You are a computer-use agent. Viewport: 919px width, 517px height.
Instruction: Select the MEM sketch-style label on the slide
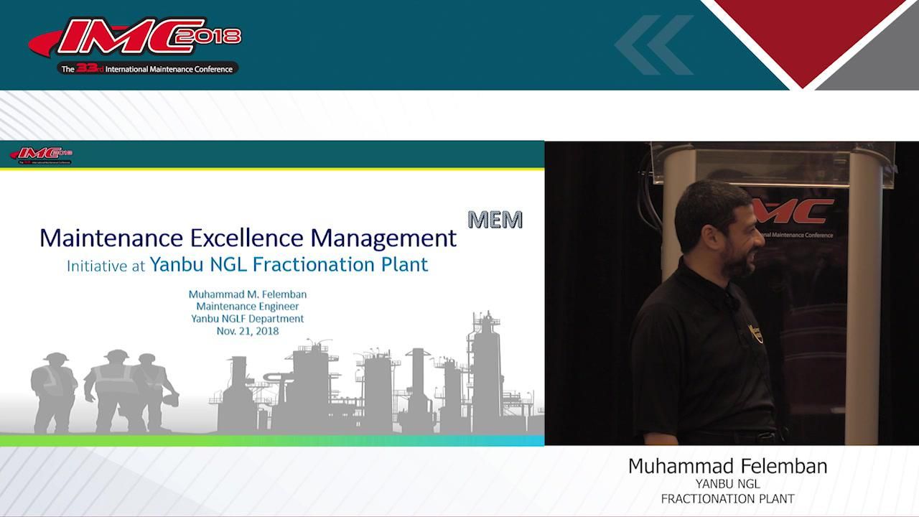click(x=495, y=219)
